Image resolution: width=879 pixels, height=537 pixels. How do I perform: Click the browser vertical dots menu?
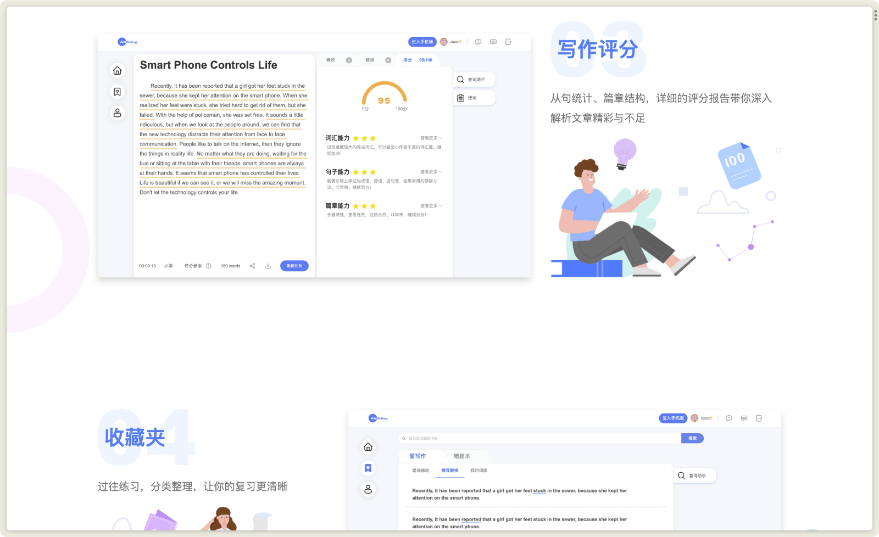coord(875,15)
